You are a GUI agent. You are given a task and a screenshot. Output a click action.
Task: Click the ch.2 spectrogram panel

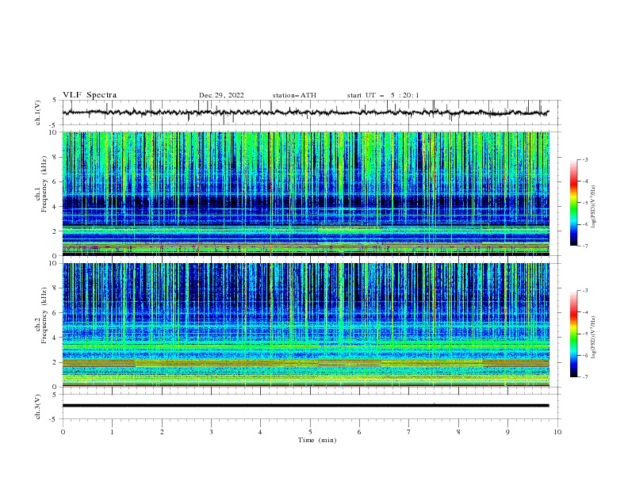tap(305, 325)
